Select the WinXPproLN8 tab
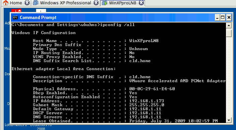The height and width of the screenshot is (130, 236). [x=123, y=3]
